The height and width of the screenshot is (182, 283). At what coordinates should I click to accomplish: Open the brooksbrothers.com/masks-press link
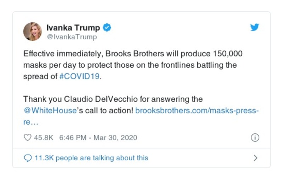tap(197, 110)
